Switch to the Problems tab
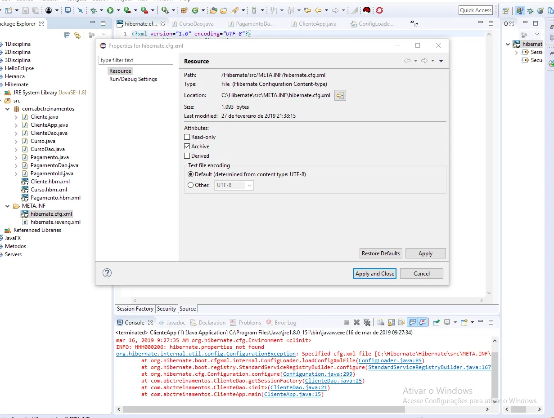This screenshot has width=554, height=418. (250, 323)
